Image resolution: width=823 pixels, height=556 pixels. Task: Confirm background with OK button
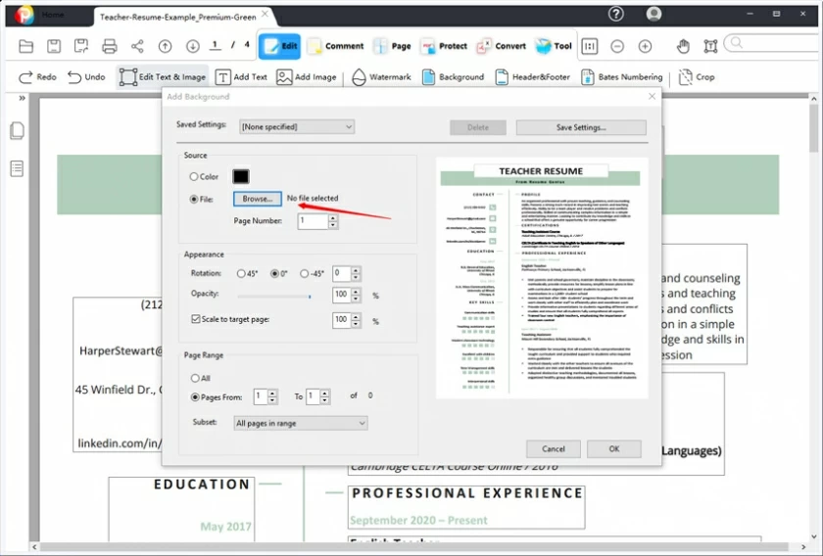point(614,449)
